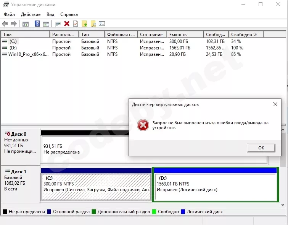288x225 pixels.
Task: Click the dark blue Основной раздел swatch
Action: (x=49, y=212)
